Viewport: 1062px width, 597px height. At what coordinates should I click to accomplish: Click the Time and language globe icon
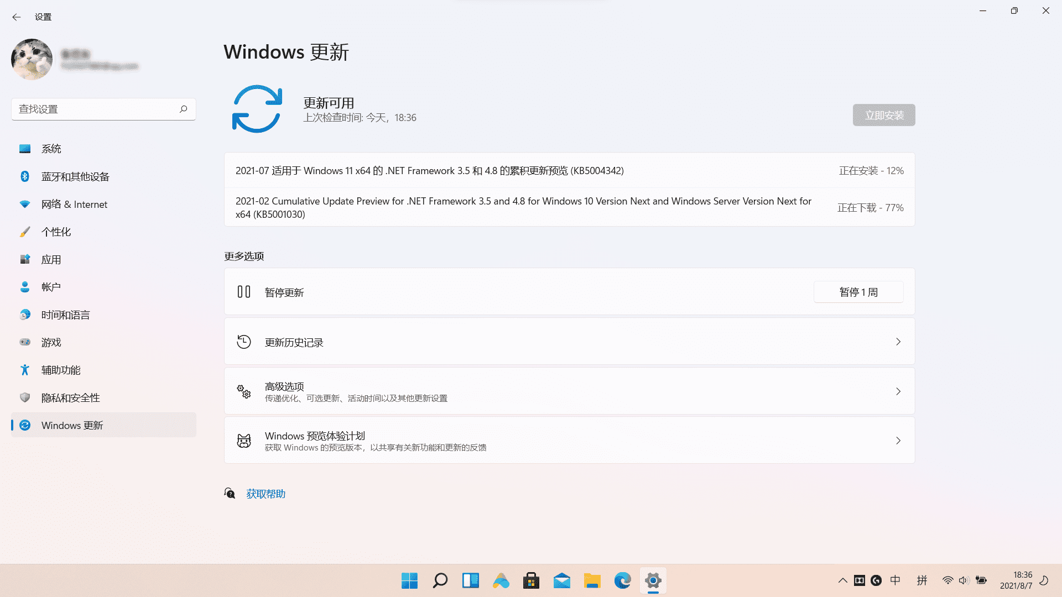[25, 315]
